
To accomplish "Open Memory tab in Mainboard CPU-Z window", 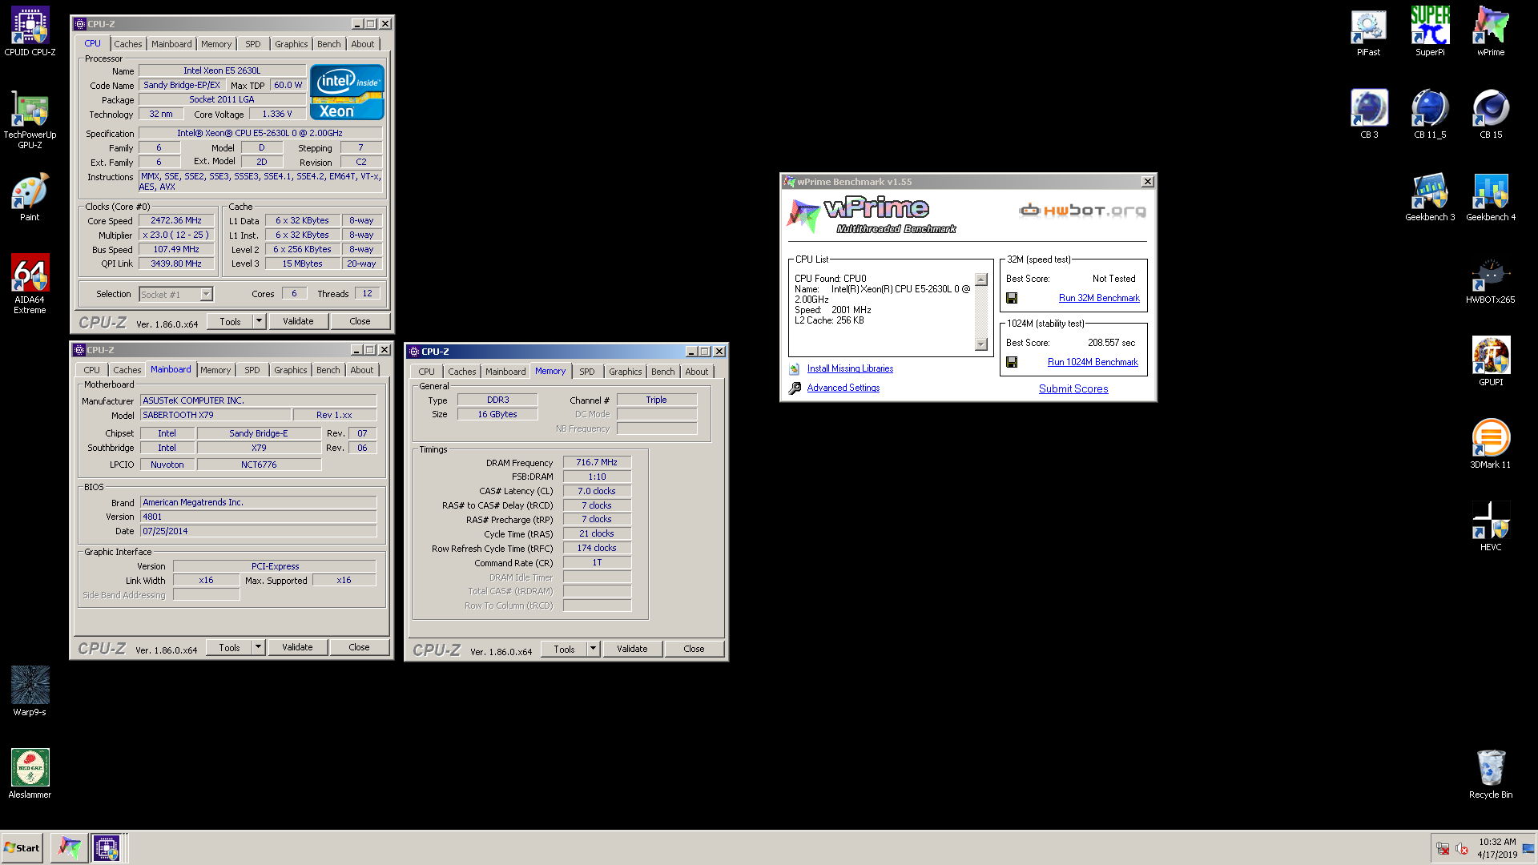I will tap(215, 370).
